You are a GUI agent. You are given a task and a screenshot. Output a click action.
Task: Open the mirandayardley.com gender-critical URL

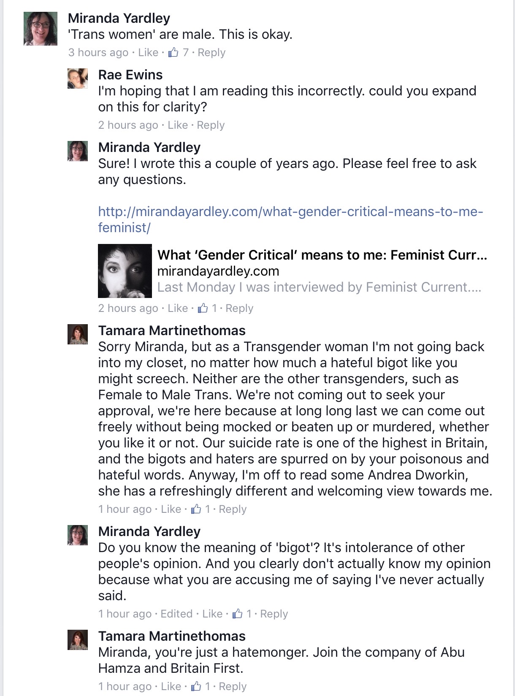(290, 219)
